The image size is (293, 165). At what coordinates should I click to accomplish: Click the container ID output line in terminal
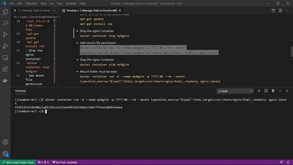[69, 107]
